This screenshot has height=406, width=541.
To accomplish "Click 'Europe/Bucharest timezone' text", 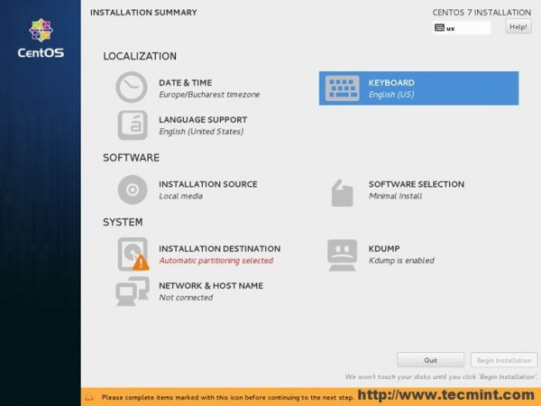I will point(209,95).
